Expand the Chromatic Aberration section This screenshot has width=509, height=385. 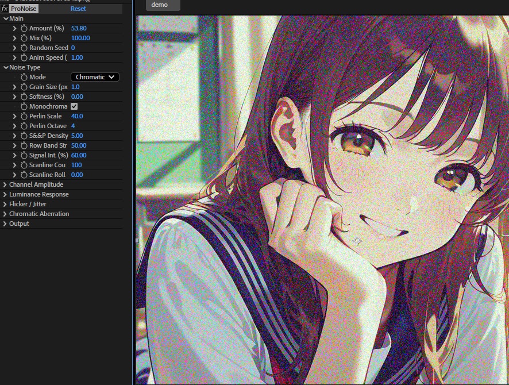(x=5, y=213)
